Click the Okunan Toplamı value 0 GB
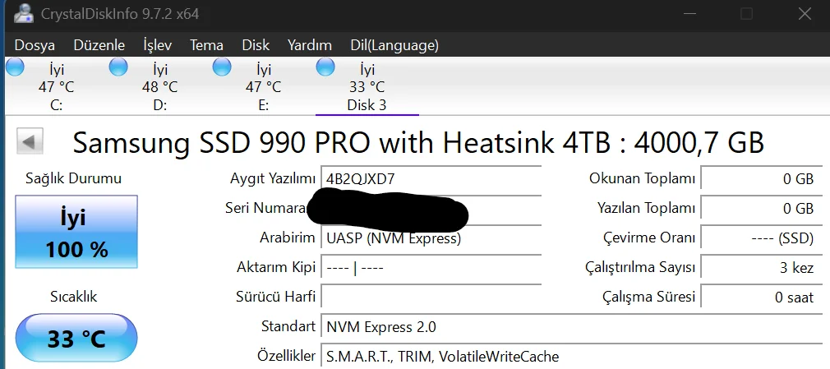 761,179
